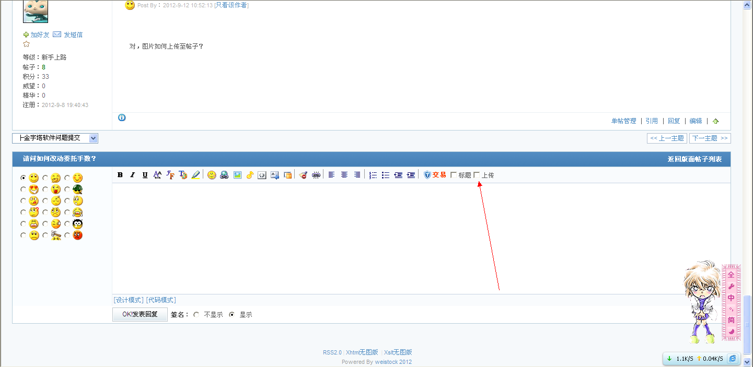Click the 引用 quote link
The width and height of the screenshot is (753, 367).
pos(652,121)
